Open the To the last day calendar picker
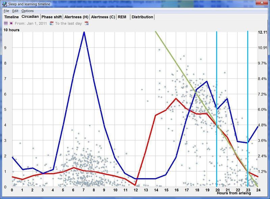 point(86,24)
